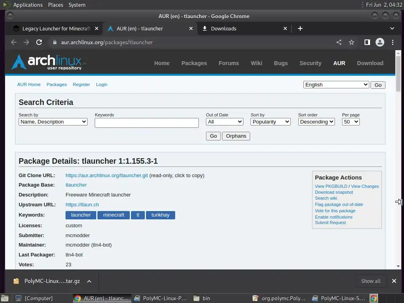404x303 pixels.
Task: Open the Chrome three-dot menu
Action: click(393, 42)
